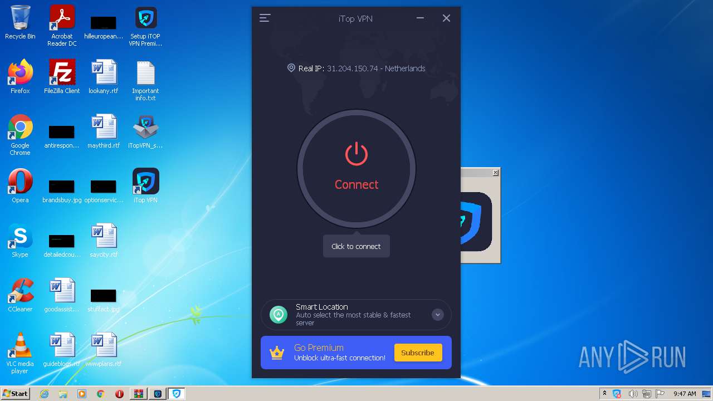Select brandsbuy.jpg image file

pyautogui.click(x=62, y=190)
